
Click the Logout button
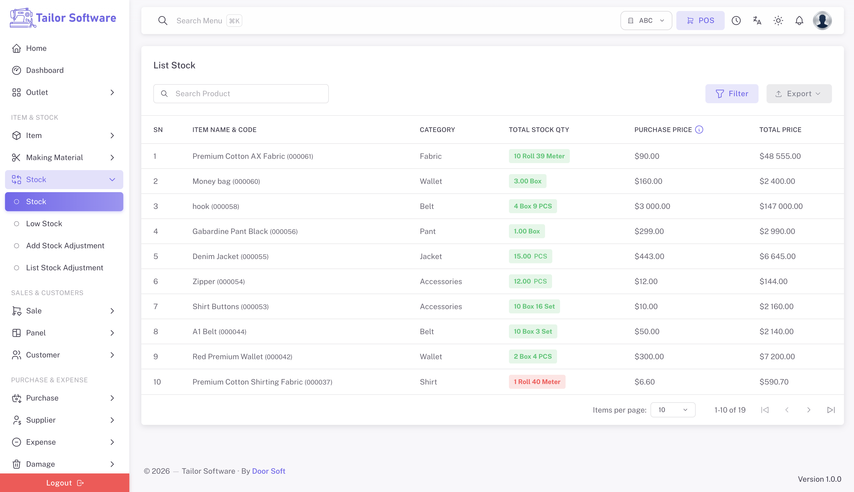pyautogui.click(x=65, y=483)
